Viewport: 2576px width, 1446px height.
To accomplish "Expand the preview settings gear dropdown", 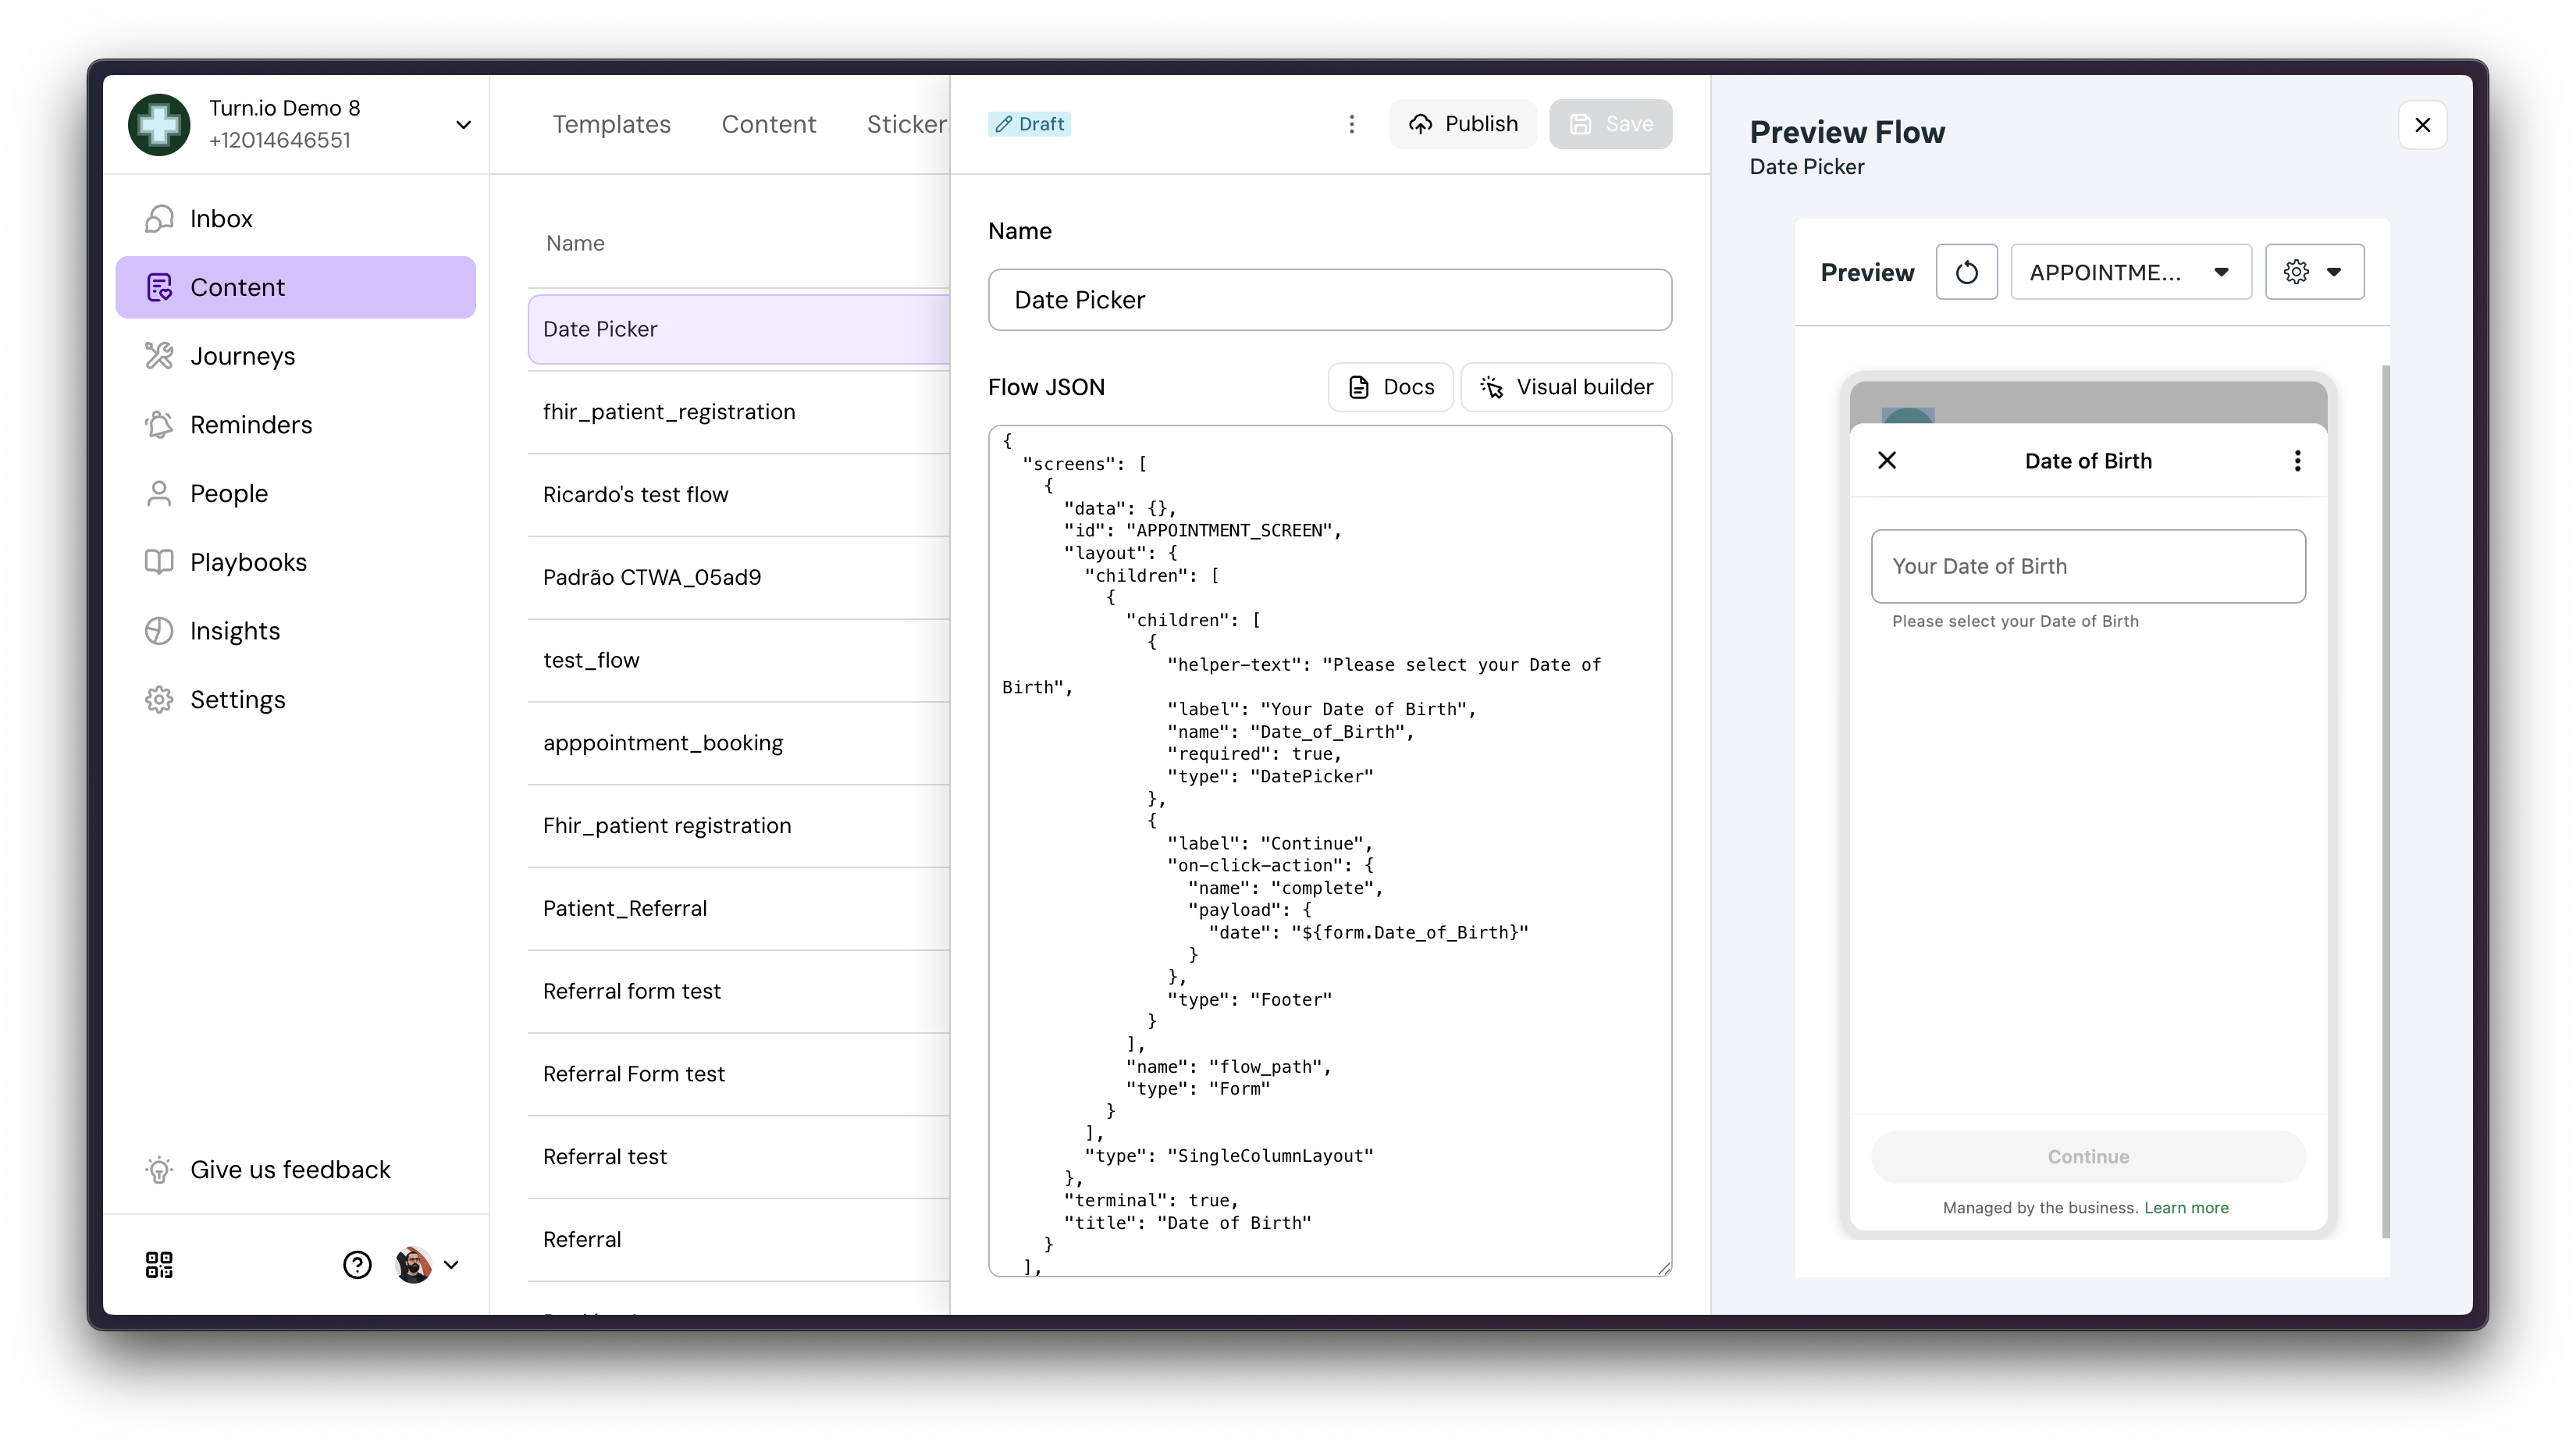I will [x=2314, y=272].
